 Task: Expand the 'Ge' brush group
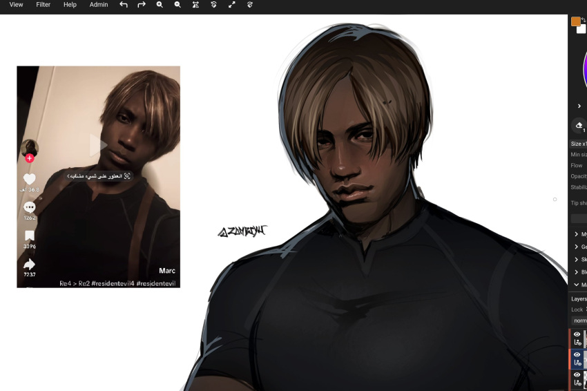click(577, 247)
